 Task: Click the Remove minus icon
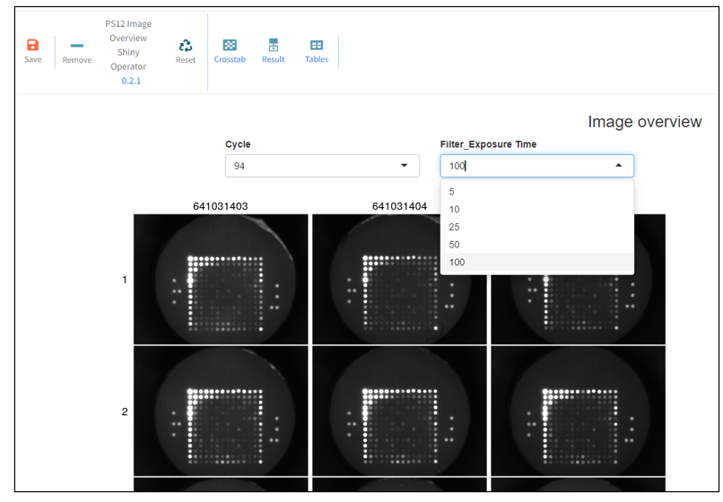coord(77,46)
